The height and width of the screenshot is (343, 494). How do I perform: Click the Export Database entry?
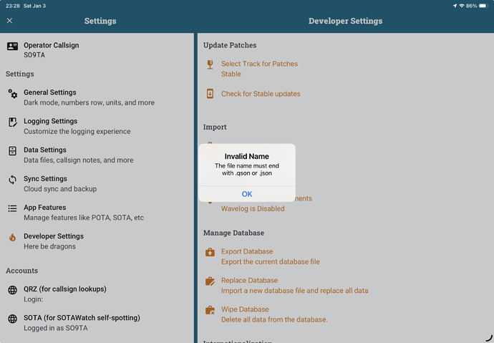[270, 256]
